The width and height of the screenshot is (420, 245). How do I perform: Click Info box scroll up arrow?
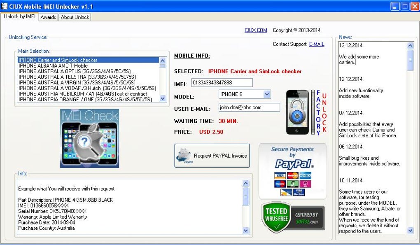[246, 183]
